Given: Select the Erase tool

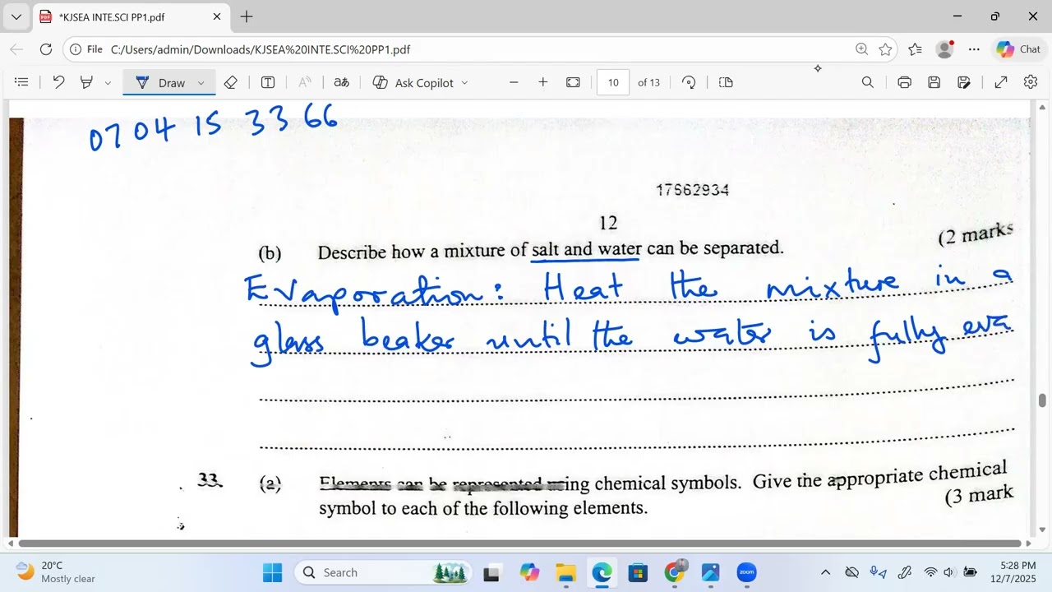Looking at the screenshot, I should [x=231, y=82].
